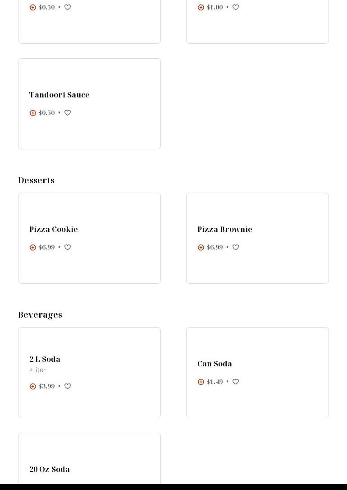Viewport: 347px width, 490px height.
Task: Toggle the heart on Pizza Cookie
Action: [x=68, y=247]
